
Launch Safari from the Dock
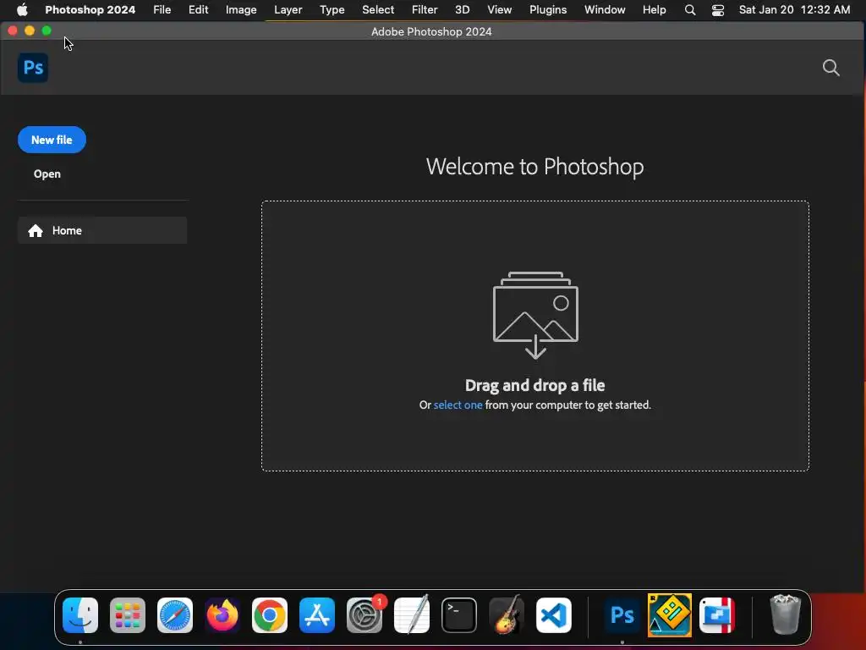175,615
